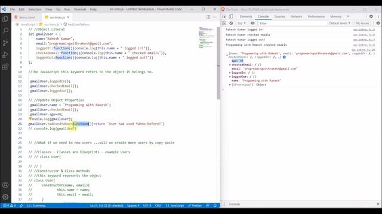Click the blue info badge on the object

[x=284, y=57]
